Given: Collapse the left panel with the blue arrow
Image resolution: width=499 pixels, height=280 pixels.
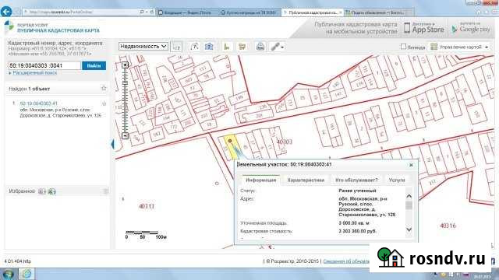Looking at the screenshot, I should point(112,144).
